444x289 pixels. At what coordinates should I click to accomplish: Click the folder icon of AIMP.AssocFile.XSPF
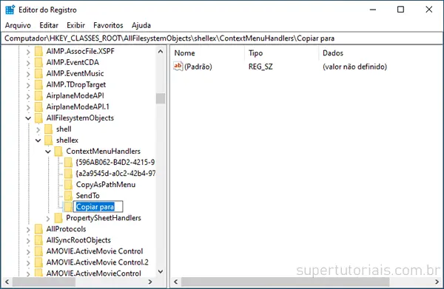coord(38,51)
